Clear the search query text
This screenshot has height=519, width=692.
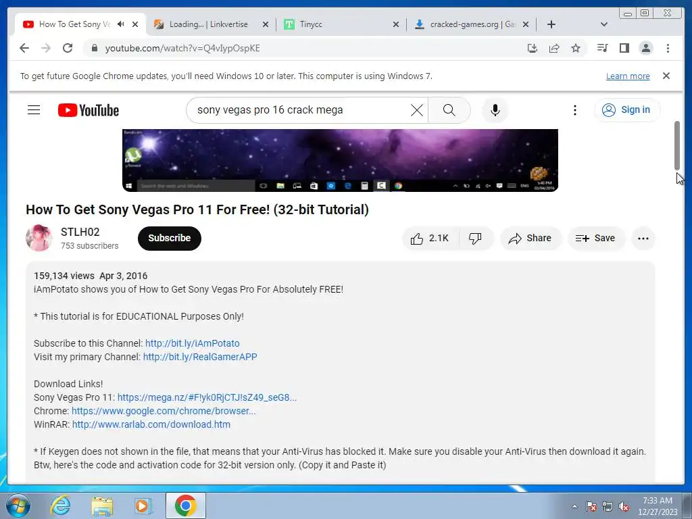tap(416, 110)
